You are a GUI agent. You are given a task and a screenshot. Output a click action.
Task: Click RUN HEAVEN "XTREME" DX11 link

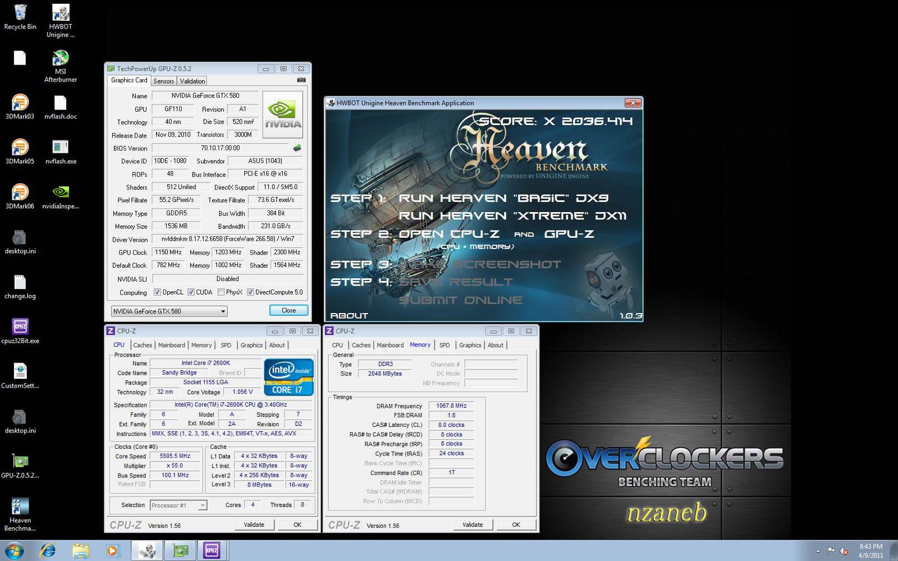(512, 216)
